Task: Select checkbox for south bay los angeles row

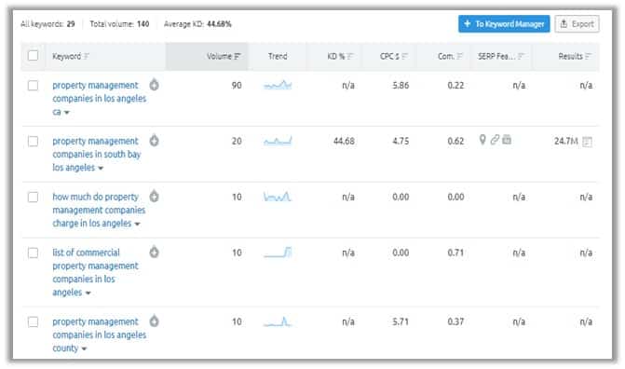Action: (34, 142)
